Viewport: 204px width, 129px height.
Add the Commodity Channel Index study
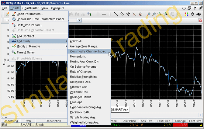[x=89, y=51]
